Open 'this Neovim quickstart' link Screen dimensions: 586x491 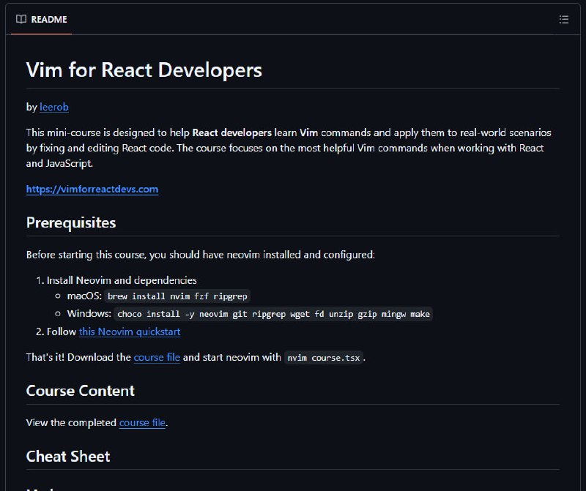130,331
